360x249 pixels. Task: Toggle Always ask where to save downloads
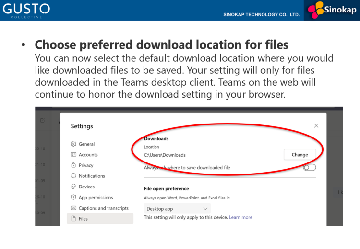pos(310,167)
